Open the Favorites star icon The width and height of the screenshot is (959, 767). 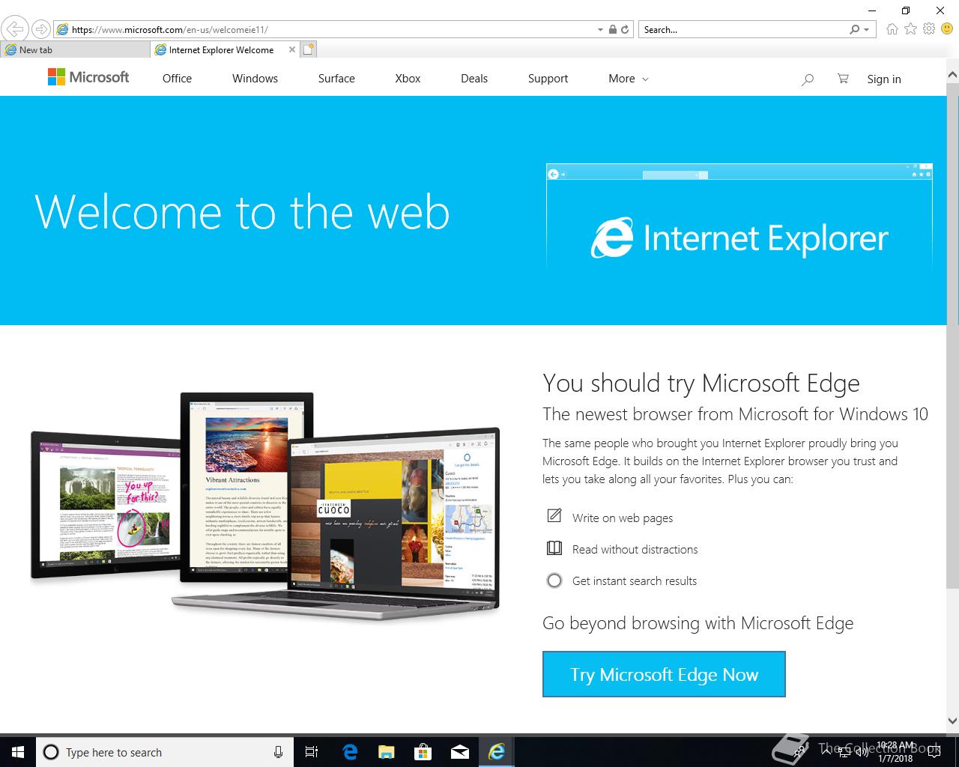coord(910,29)
